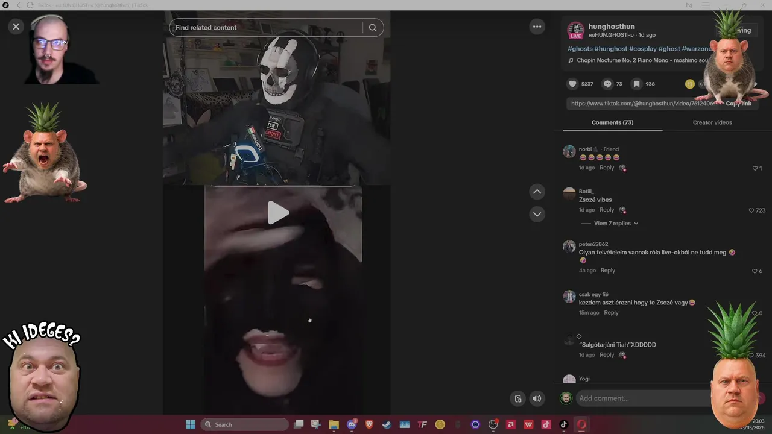Open Botiii_ commenter avatar
Viewport: 772px width, 434px height.
click(x=569, y=193)
